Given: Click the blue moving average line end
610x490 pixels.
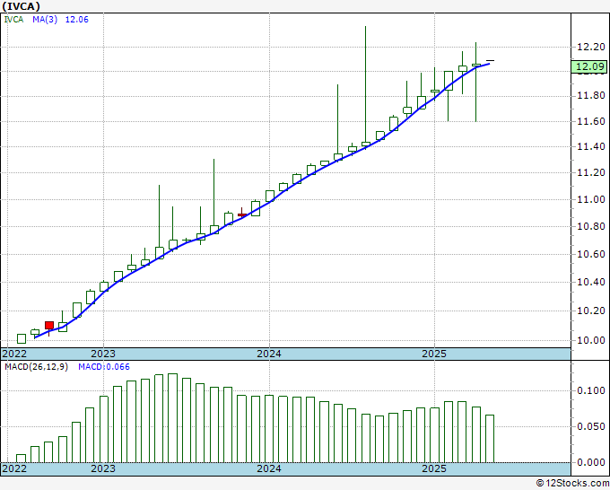Looking at the screenshot, I should [488, 64].
